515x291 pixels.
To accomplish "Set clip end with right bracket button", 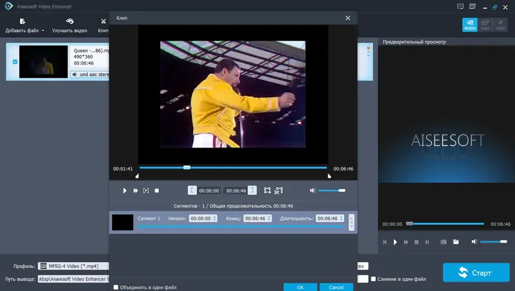I will (252, 190).
